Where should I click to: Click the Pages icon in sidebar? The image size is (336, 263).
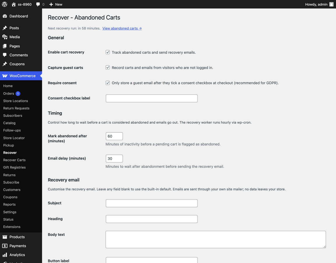coord(5,46)
